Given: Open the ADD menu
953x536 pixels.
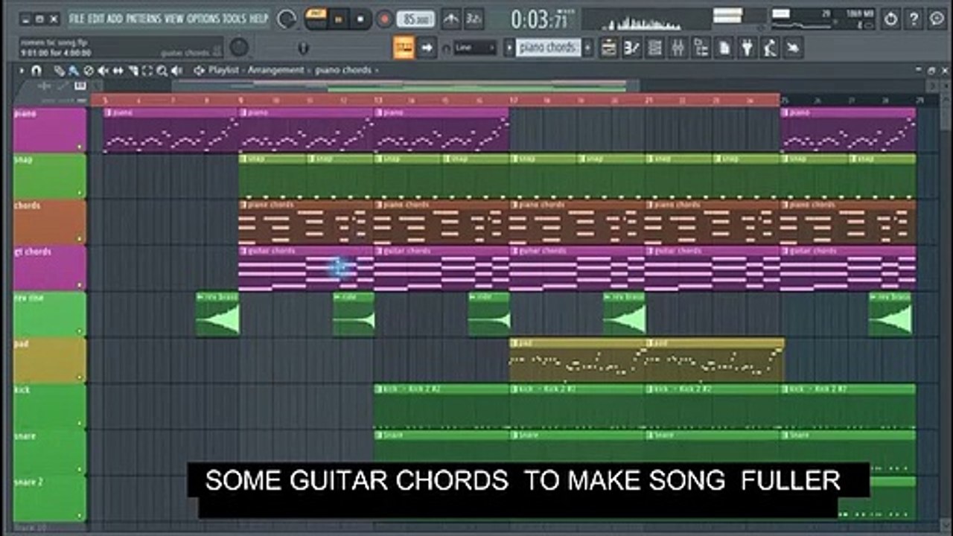Looking at the screenshot, I should coord(115,18).
